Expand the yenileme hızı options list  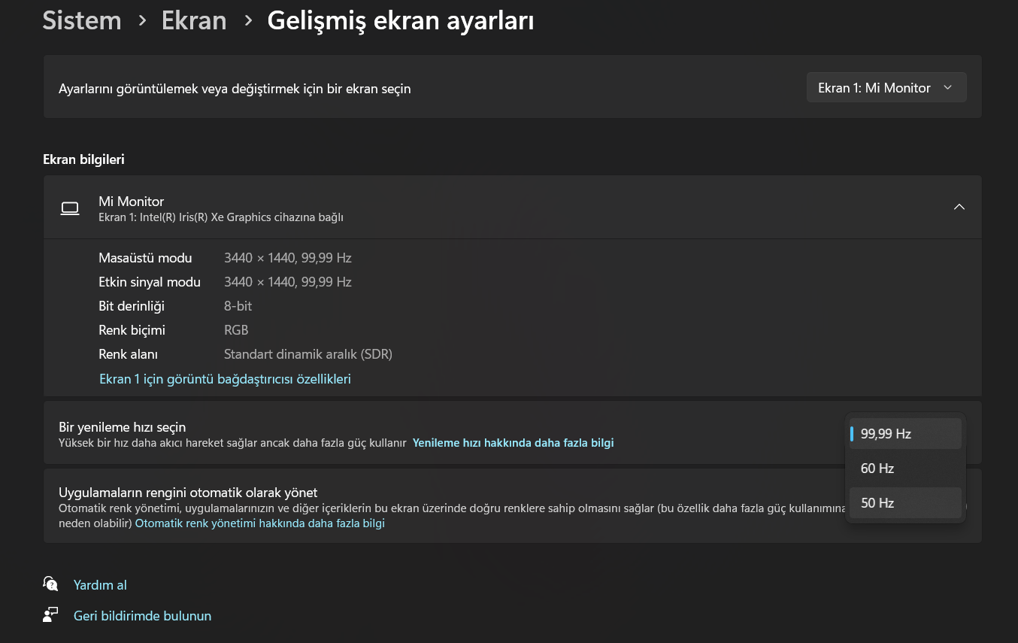click(x=905, y=433)
